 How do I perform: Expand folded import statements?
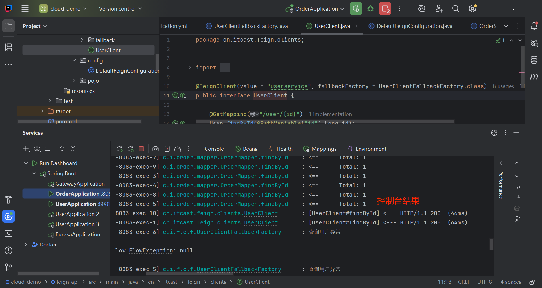pos(190,67)
